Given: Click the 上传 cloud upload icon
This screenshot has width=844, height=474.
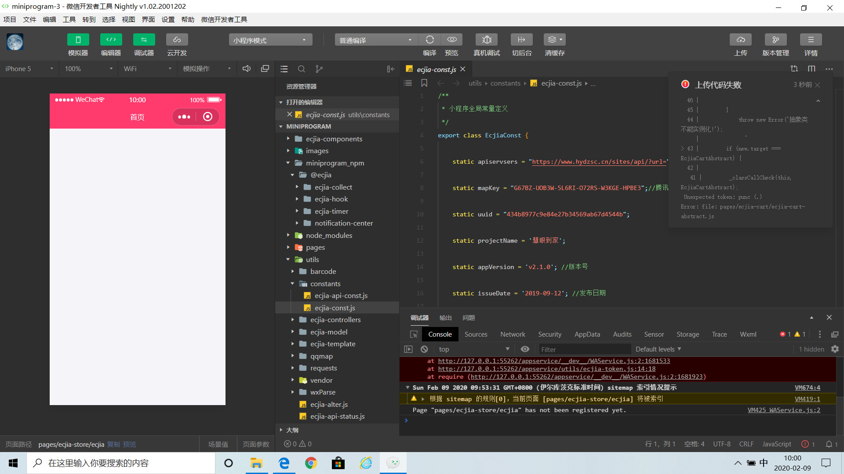Looking at the screenshot, I should tap(741, 40).
